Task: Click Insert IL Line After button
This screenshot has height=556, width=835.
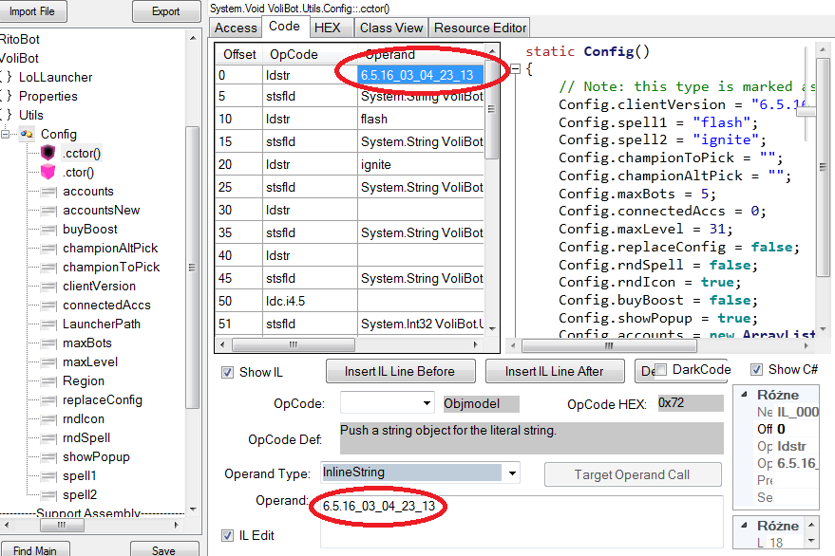Action: pyautogui.click(x=555, y=371)
